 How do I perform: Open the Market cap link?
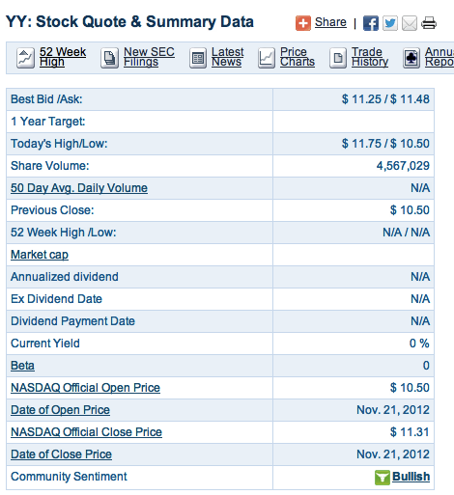[x=40, y=255]
